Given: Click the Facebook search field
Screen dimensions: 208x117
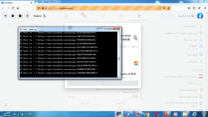Looking at the screenshot, I should [x=178, y=16].
